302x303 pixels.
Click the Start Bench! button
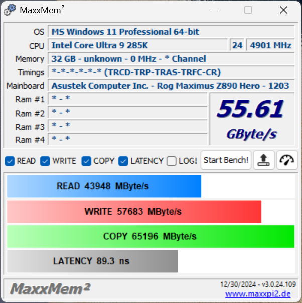(x=226, y=160)
